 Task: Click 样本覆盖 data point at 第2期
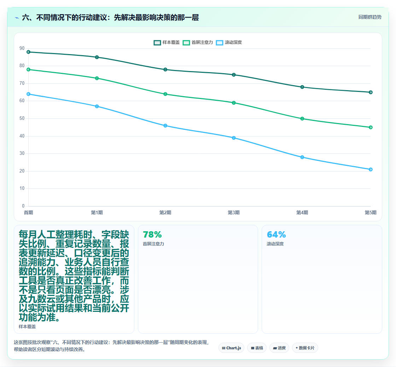pyautogui.click(x=165, y=69)
